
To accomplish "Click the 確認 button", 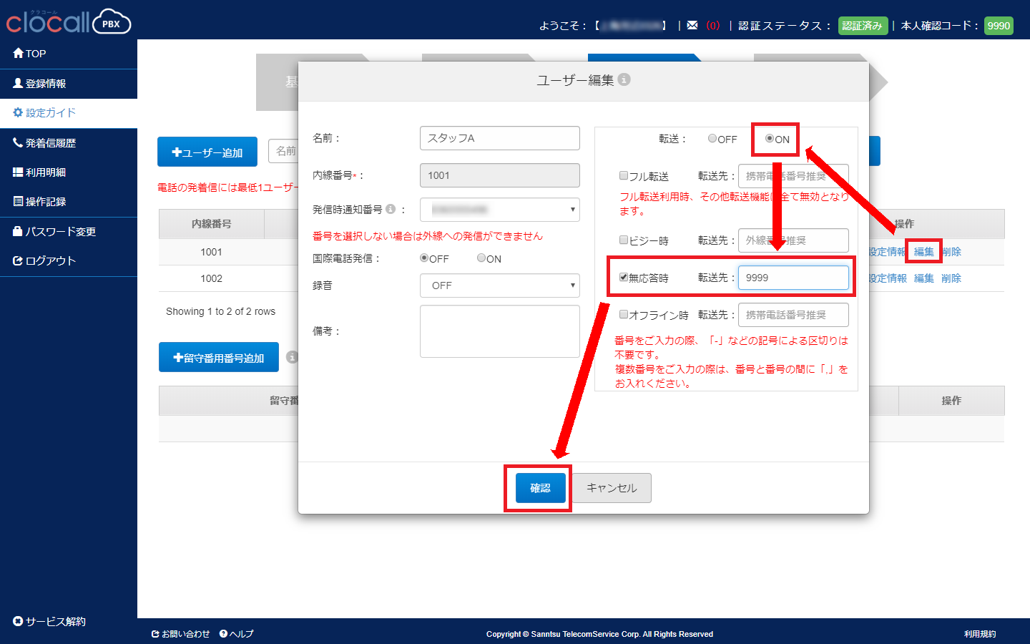I will 540,488.
